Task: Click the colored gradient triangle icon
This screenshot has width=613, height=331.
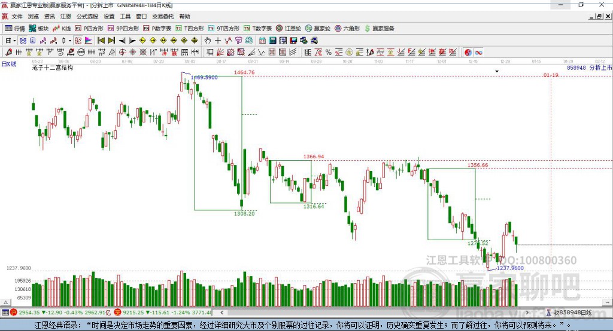Action: 89,41
